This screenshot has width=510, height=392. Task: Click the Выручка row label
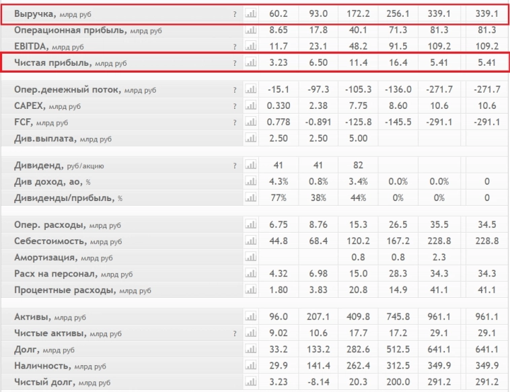tap(52, 14)
